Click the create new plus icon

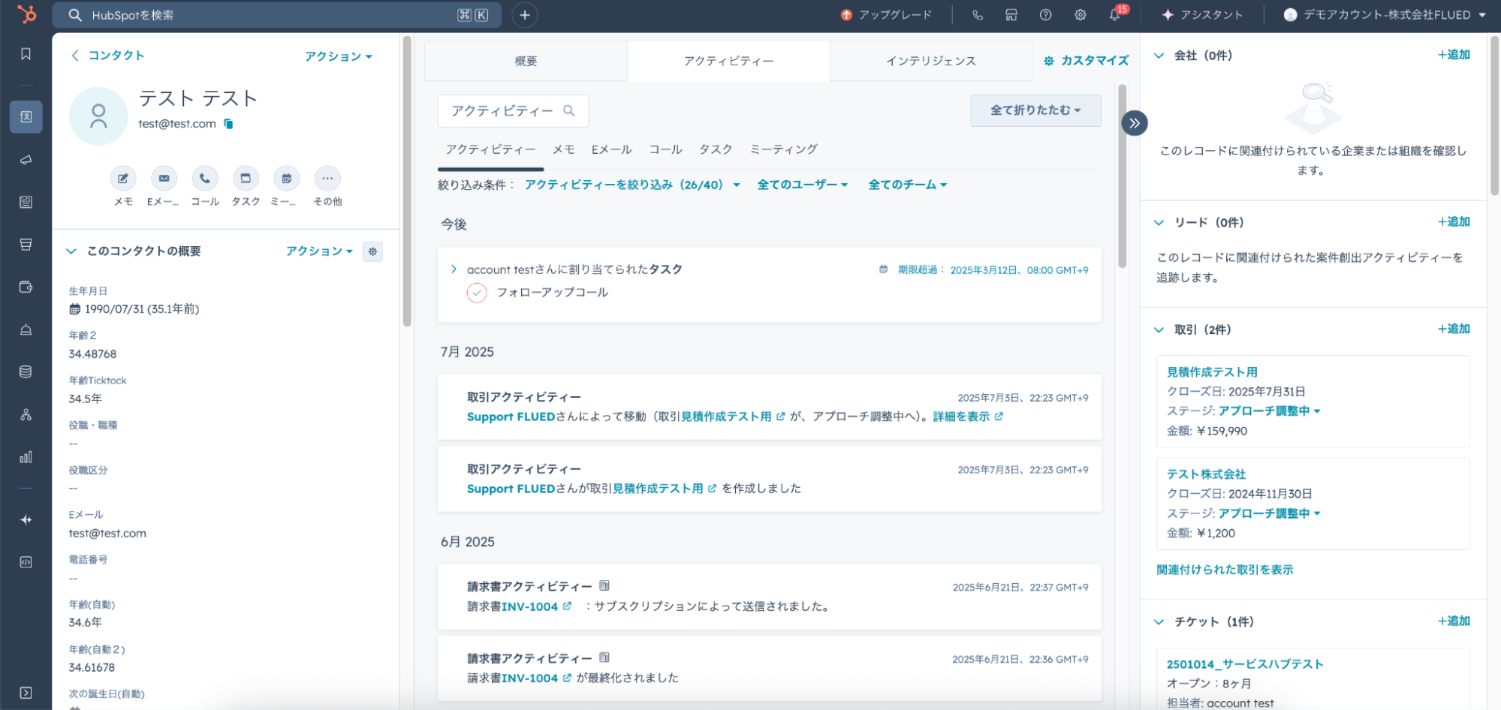(524, 15)
